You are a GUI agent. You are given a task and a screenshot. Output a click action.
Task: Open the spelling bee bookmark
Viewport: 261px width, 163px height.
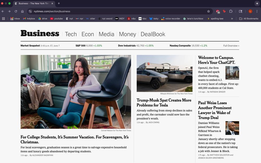coord(215,19)
